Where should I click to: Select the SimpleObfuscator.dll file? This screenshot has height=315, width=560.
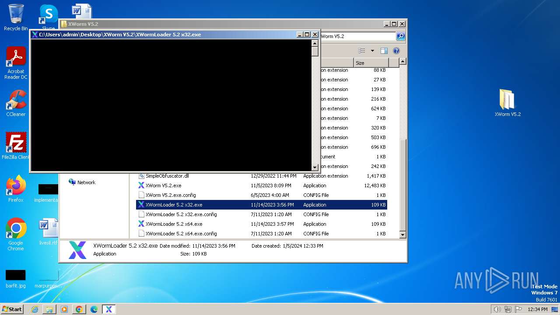(167, 176)
